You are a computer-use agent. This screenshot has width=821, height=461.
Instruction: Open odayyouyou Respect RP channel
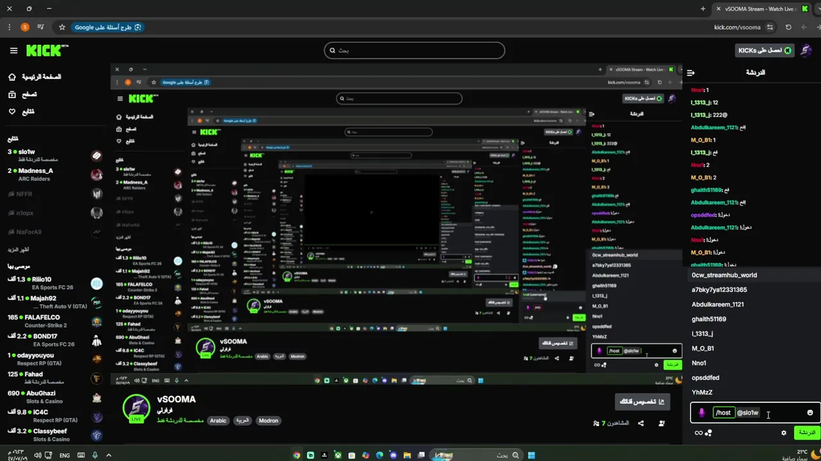pos(55,359)
